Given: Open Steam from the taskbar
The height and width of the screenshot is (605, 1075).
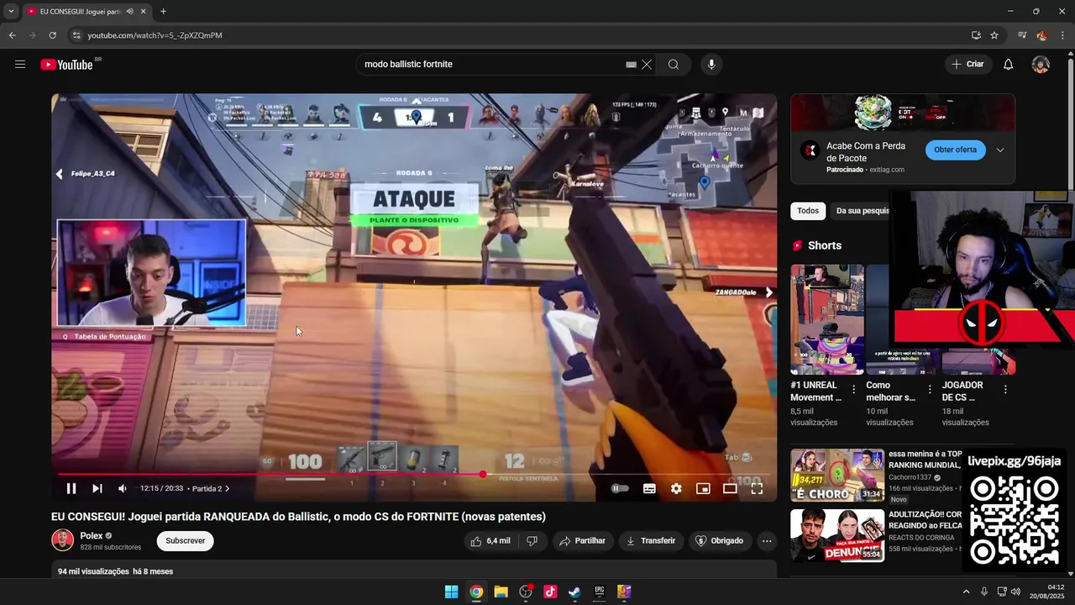Looking at the screenshot, I should coord(574,592).
